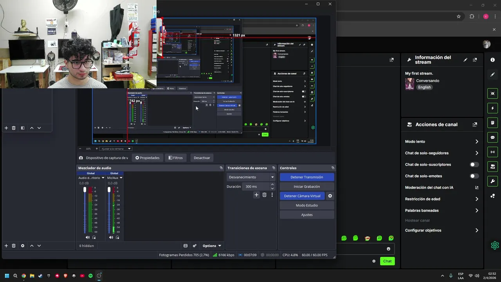501x282 pixels.
Task: Open Ajustar a la ventana zoom dropdown
Action: (116, 149)
